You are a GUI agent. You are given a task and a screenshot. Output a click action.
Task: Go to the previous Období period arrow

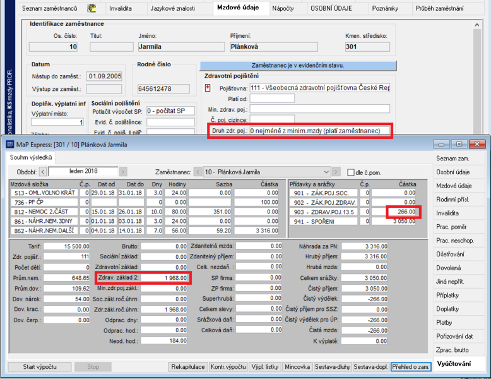point(43,171)
